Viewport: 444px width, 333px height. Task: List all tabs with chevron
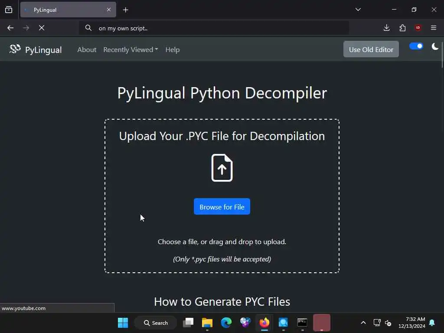pyautogui.click(x=358, y=10)
